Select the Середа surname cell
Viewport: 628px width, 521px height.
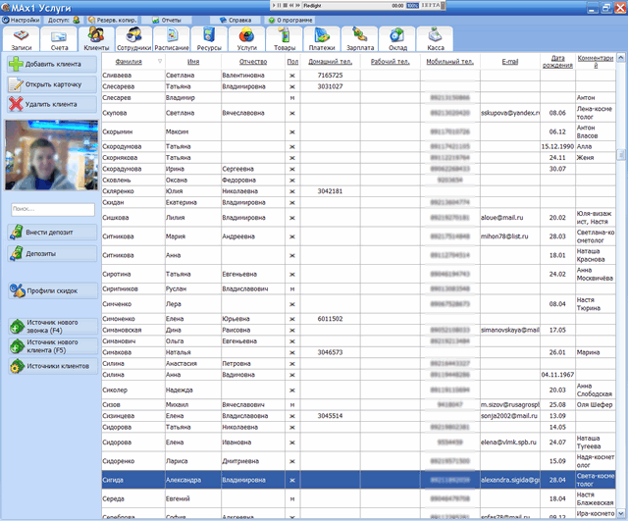133,499
